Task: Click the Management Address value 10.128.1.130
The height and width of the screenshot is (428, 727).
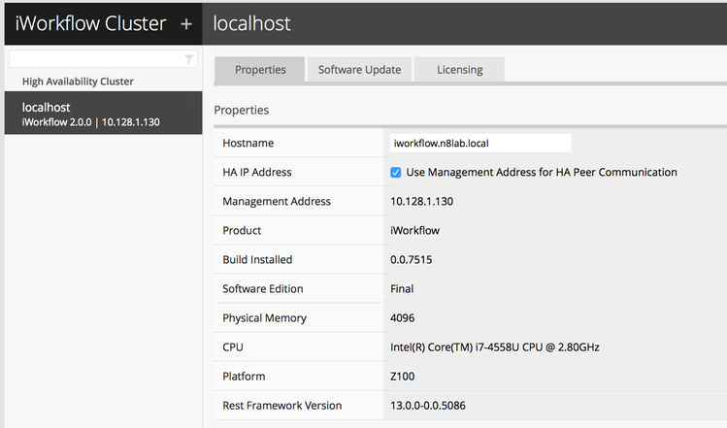Action: click(421, 202)
